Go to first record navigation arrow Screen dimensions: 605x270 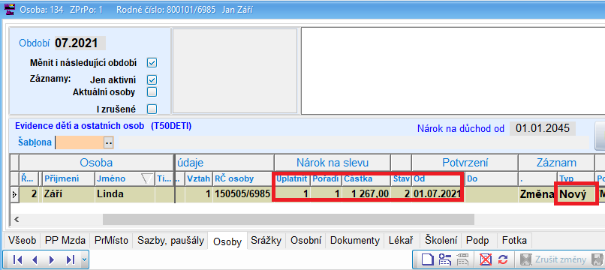coord(17,259)
